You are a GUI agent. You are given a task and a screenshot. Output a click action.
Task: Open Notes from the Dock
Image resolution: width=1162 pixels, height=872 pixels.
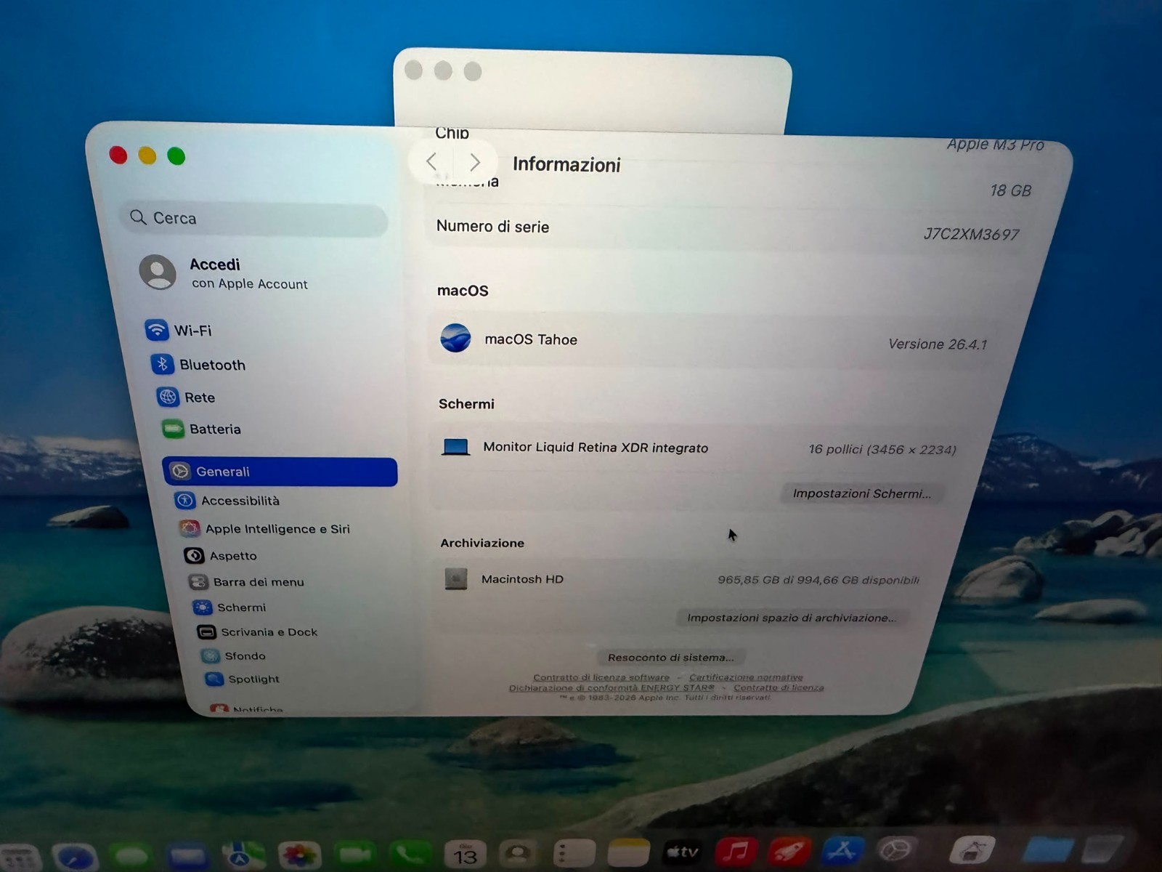pos(628,853)
